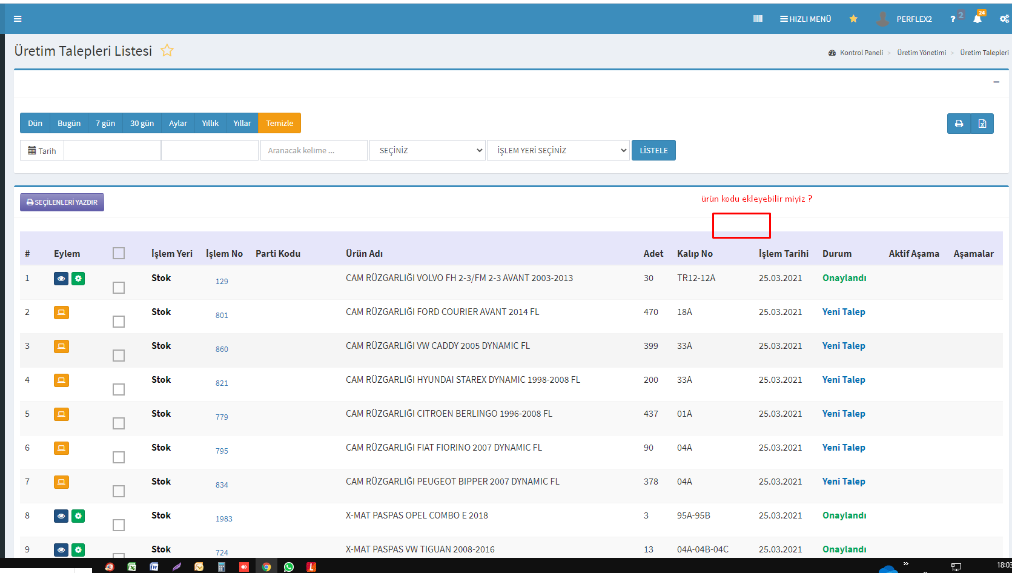Click green gear icon in row 8
This screenshot has width=1012, height=573.
(x=78, y=516)
